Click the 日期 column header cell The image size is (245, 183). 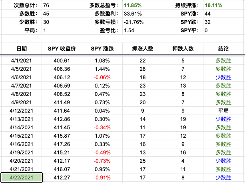coord(22,49)
